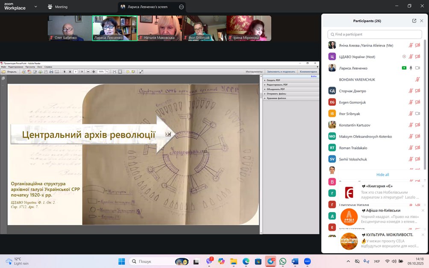Pop out the Participants panel
This screenshot has width=429, height=268.
(414, 21)
